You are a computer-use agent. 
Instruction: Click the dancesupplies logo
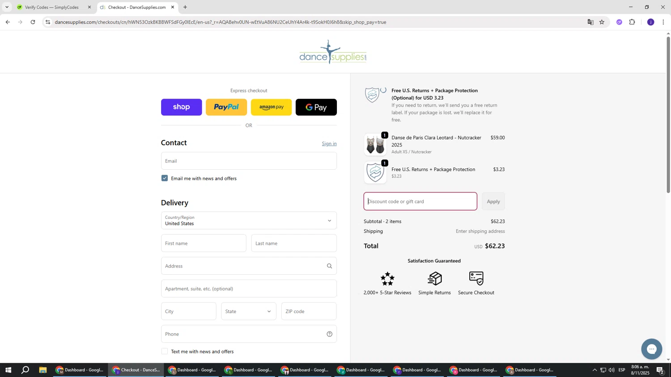point(333,52)
